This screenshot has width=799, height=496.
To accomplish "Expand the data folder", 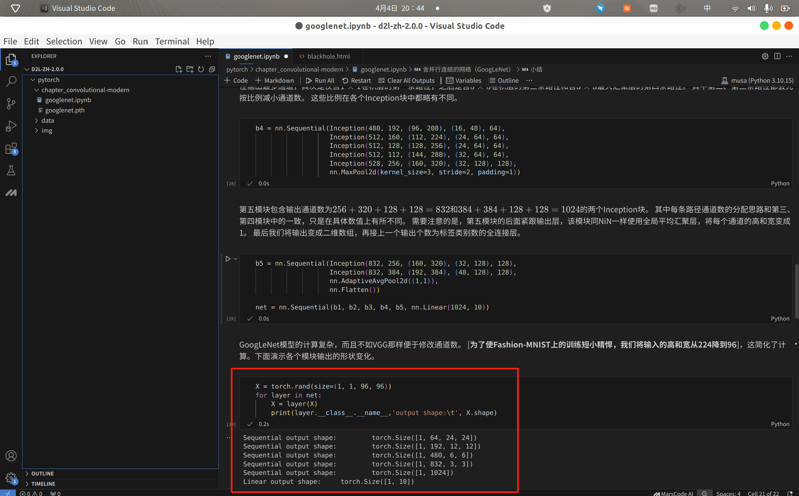I will tap(47, 120).
